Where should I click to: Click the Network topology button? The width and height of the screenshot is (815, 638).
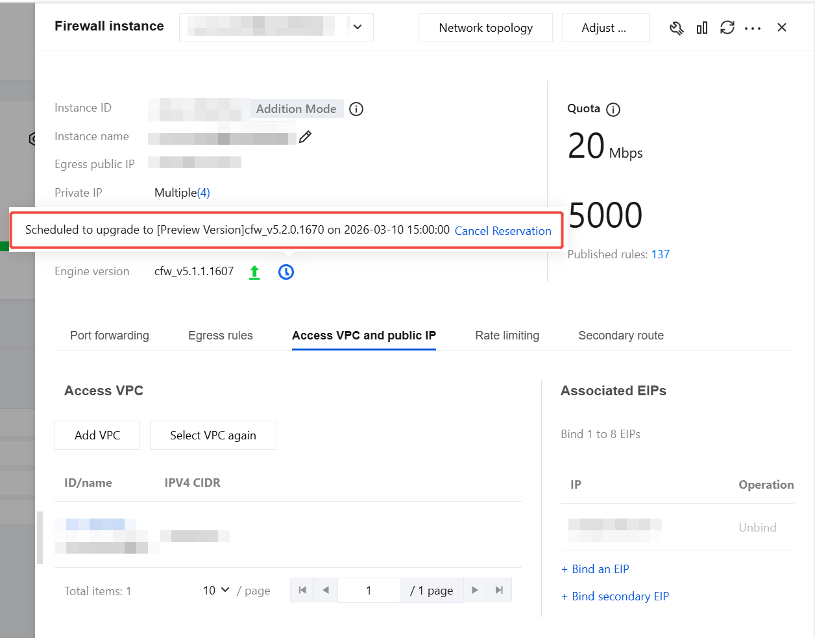[485, 28]
